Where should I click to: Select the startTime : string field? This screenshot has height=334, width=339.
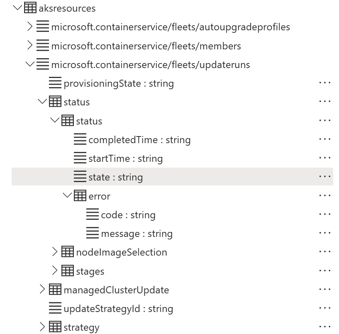125,158
